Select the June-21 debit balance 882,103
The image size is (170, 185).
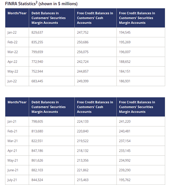[x=37, y=170]
